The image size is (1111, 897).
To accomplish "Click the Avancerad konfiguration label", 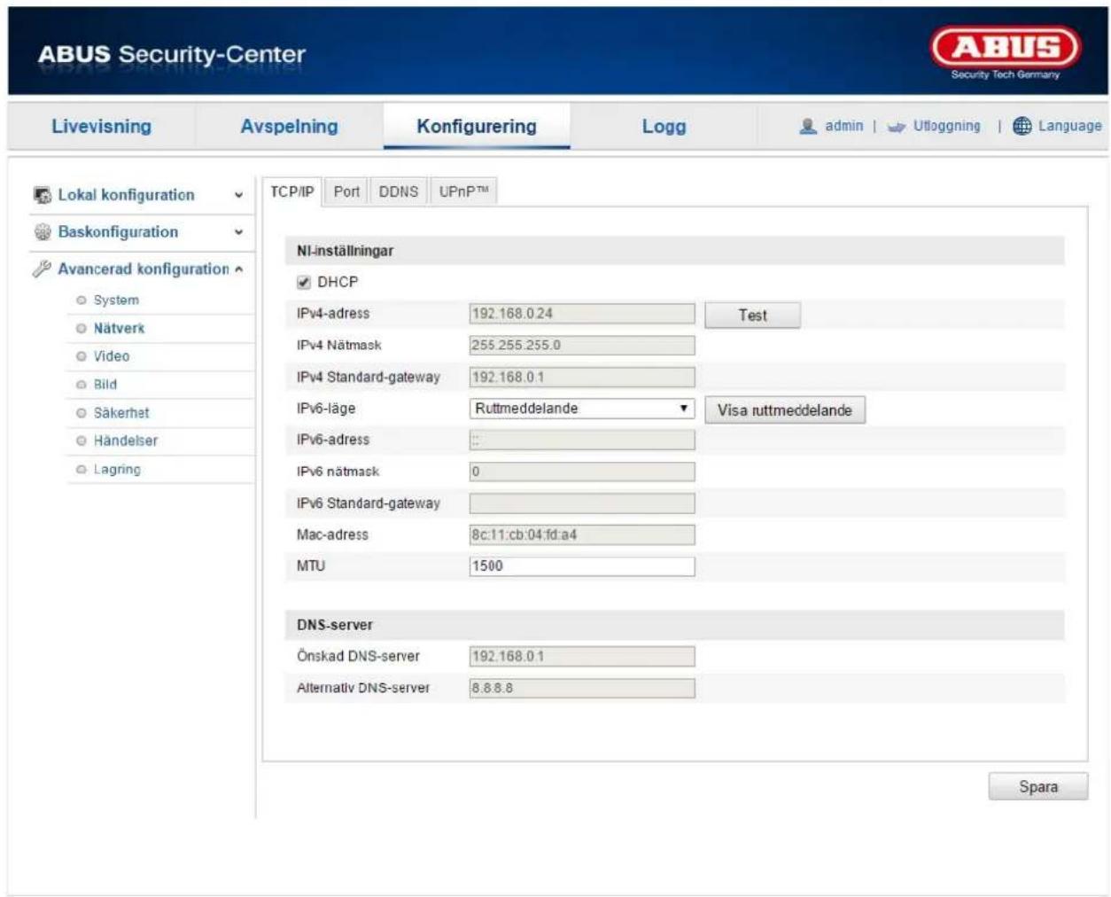I will (x=144, y=269).
